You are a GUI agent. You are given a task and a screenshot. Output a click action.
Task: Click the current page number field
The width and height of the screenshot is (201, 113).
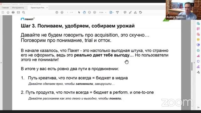click(68, 13)
